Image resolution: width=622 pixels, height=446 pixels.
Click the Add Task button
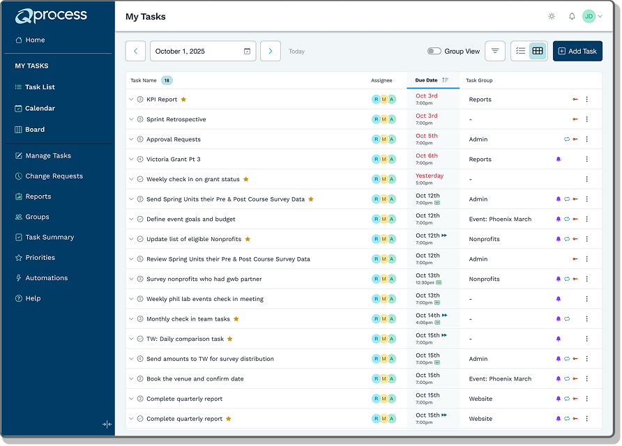click(577, 51)
